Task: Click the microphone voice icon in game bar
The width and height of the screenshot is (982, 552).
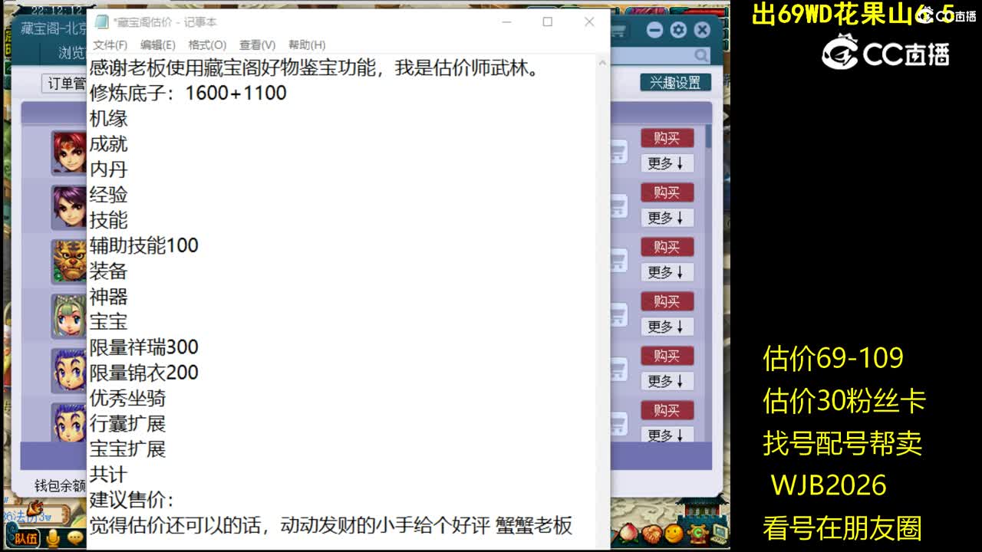Action: click(53, 539)
